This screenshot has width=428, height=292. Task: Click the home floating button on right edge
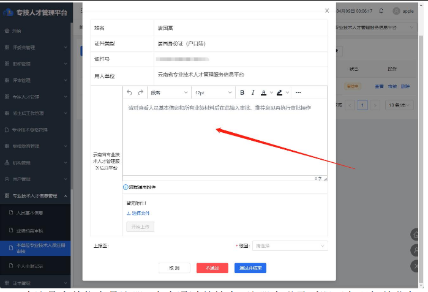pyautogui.click(x=415, y=234)
